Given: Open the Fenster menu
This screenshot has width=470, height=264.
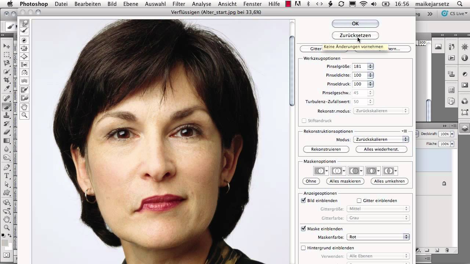Looking at the screenshot, I should 252,4.
